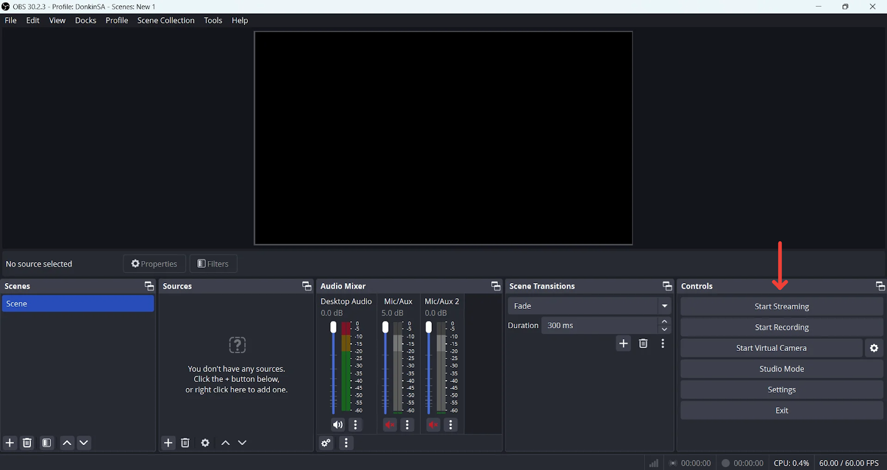Open transition properties three-dot menu

pyautogui.click(x=663, y=344)
